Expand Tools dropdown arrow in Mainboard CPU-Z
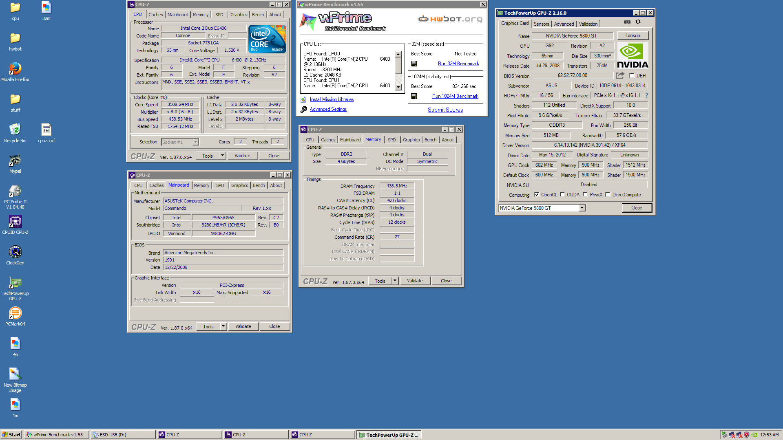 click(223, 326)
